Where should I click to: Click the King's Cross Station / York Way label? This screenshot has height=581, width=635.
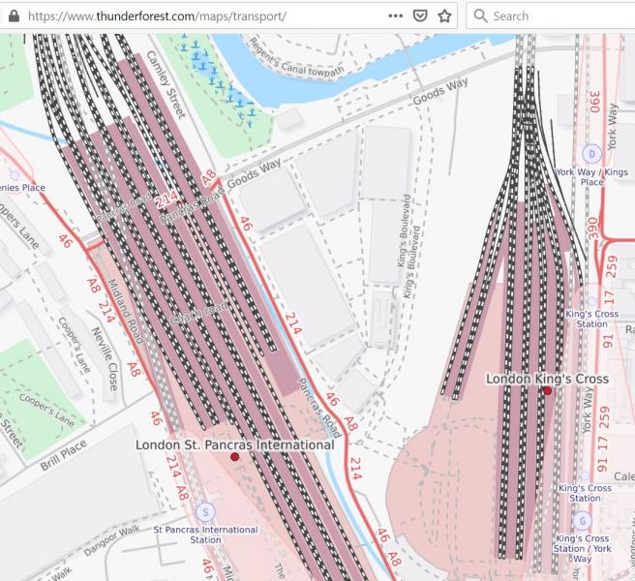pyautogui.click(x=583, y=548)
